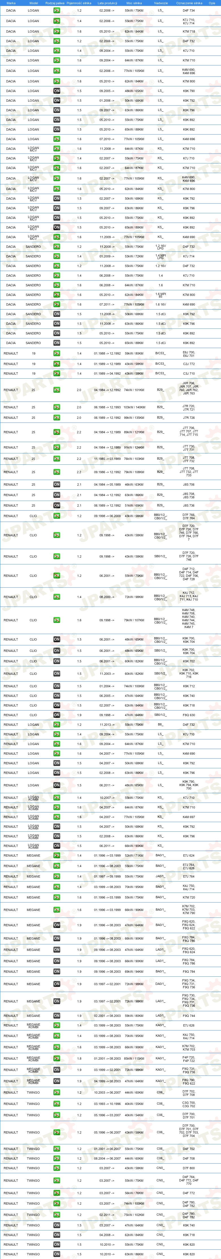Viewport: 221px width, 1259px height.
Task: Click the 1.8 engine capacity cell
Action: click(x=79, y=1059)
